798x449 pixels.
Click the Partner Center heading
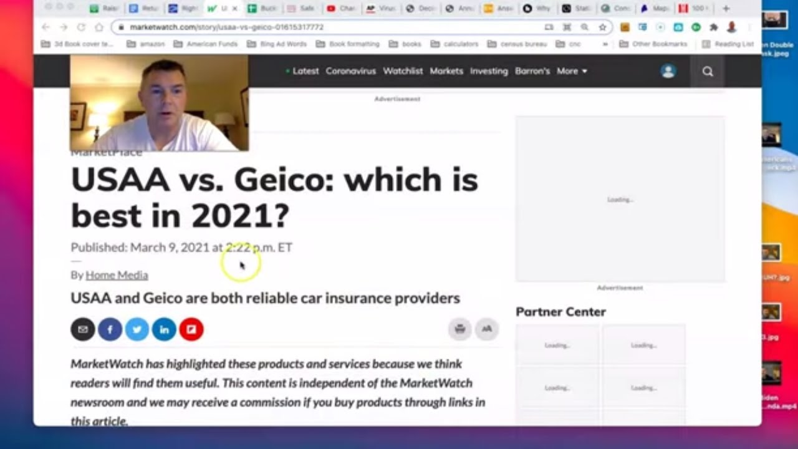point(560,312)
